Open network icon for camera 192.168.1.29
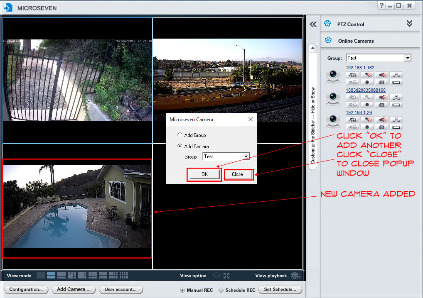The height and width of the screenshot is (298, 423). 396,120
